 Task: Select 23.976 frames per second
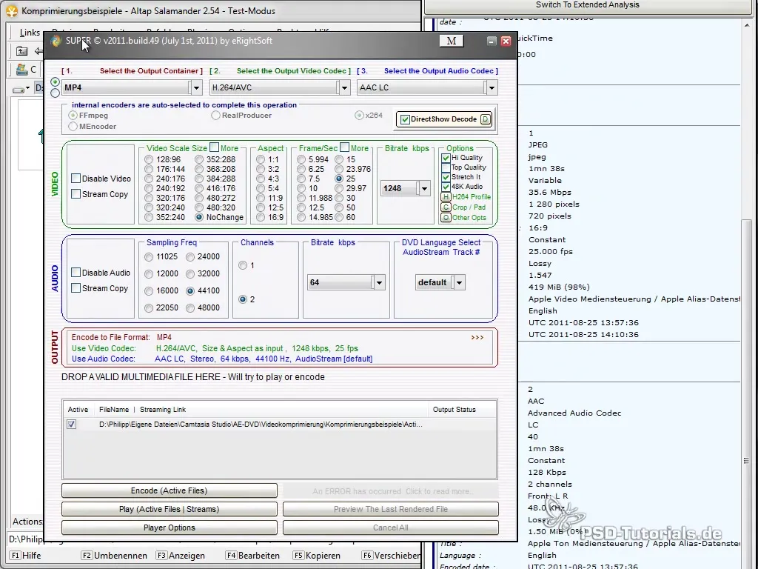tap(339, 169)
